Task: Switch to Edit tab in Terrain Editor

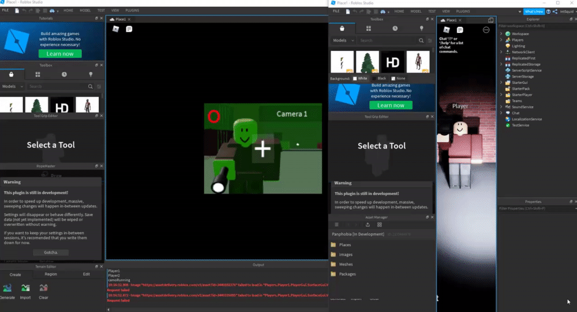Action: point(86,274)
